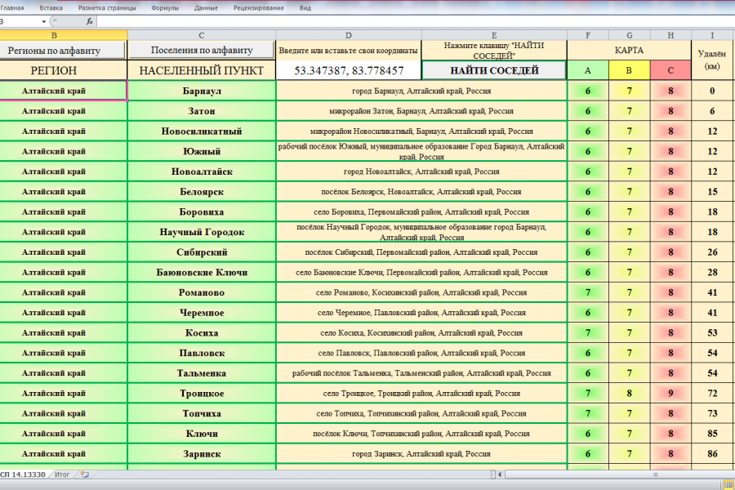Click the green map A header cell
The width and height of the screenshot is (735, 490).
[588, 70]
